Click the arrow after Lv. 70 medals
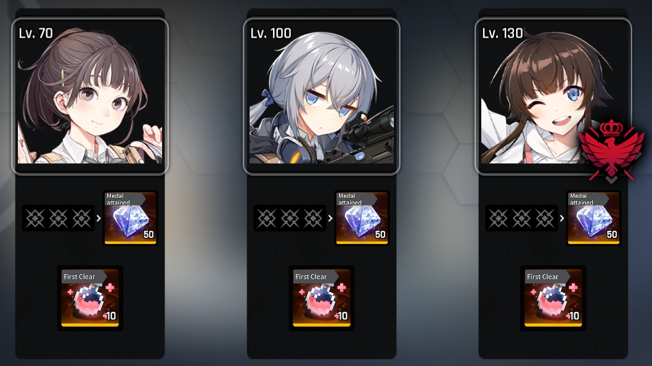 click(99, 218)
